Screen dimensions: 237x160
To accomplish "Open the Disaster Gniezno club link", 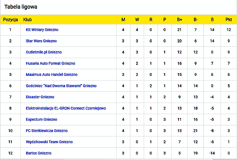I will click(x=40, y=97).
